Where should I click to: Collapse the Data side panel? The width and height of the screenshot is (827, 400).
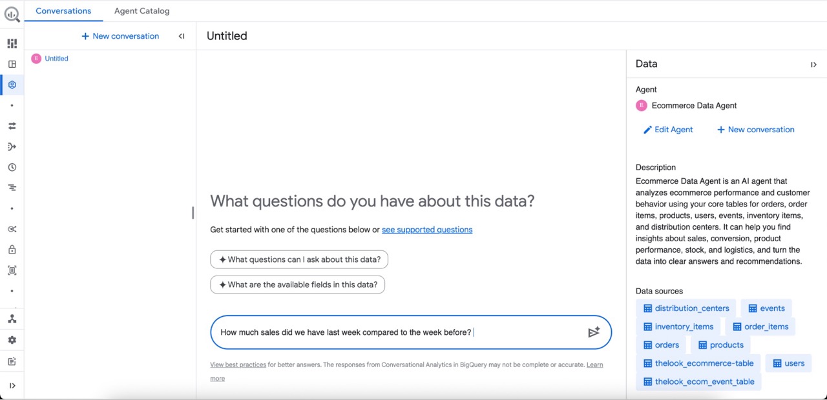point(813,65)
